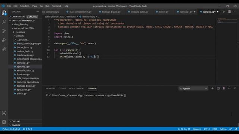Open editor More Actions ellipsis
The width and height of the screenshot is (239, 134).
[x=235, y=12]
